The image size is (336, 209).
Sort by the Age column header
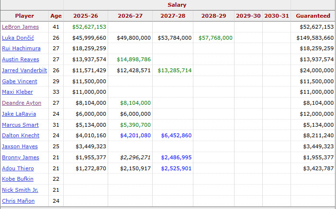pos(56,16)
